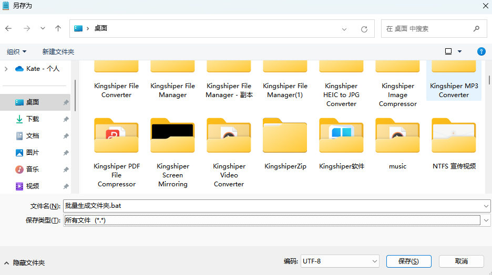Go up one folder level
The image size is (492, 275).
click(58, 28)
